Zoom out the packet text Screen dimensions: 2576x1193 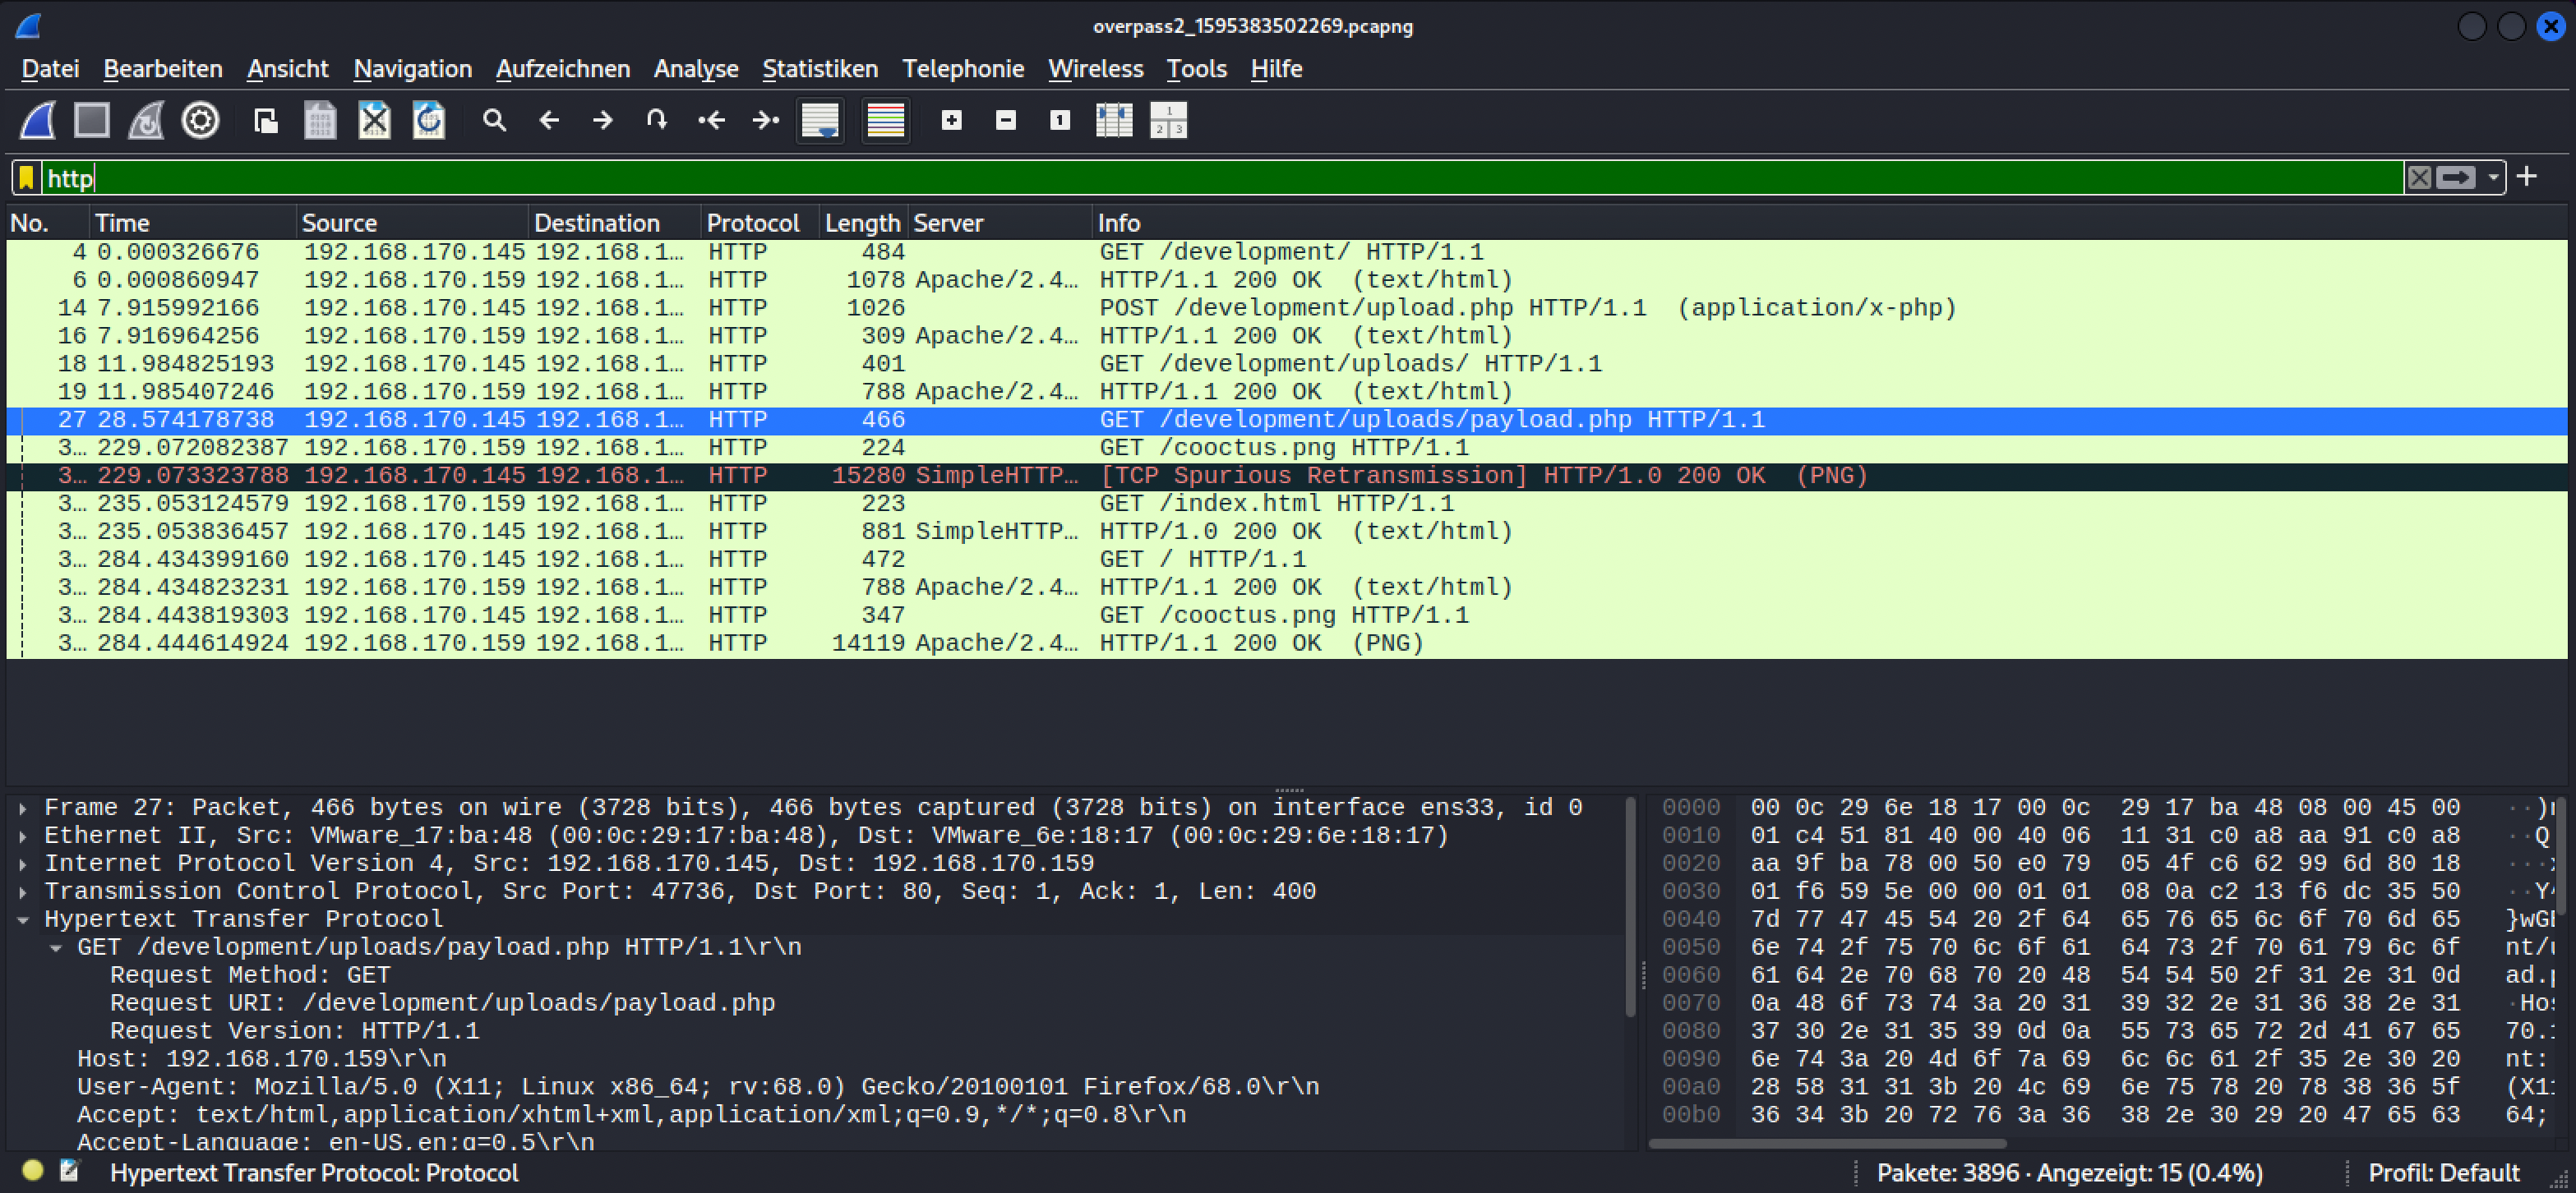tap(1006, 121)
